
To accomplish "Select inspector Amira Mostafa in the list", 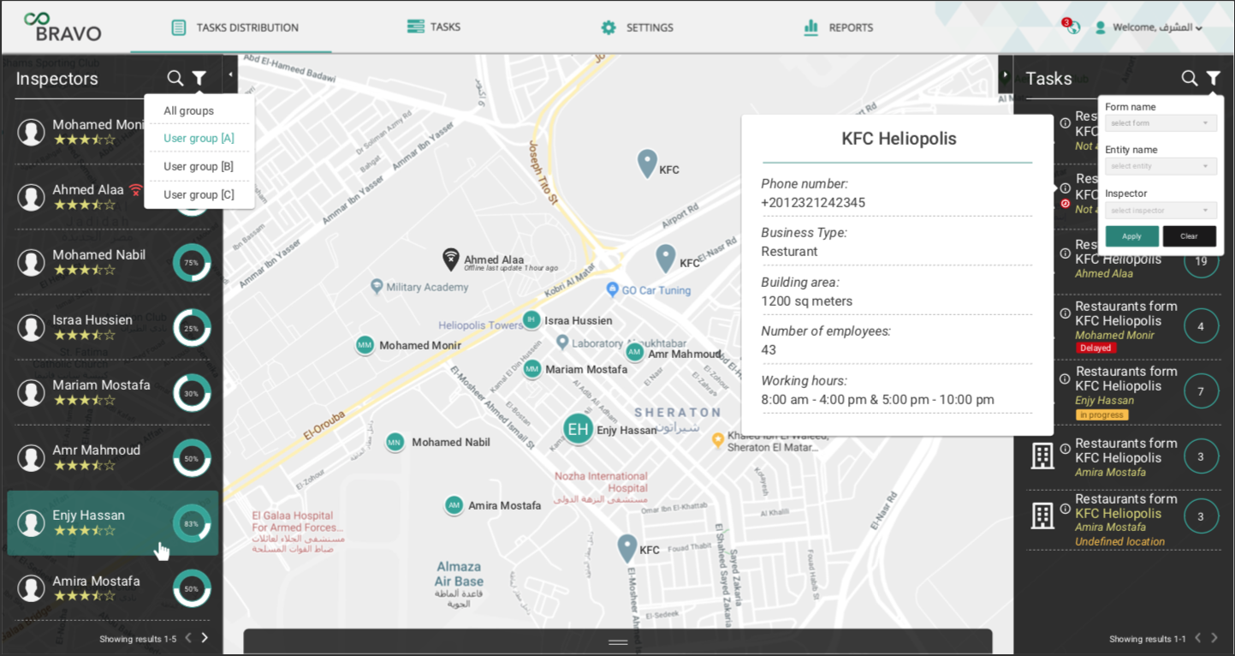I will coord(113,588).
